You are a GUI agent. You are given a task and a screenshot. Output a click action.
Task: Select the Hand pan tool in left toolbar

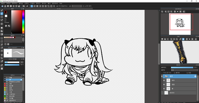pos(2,68)
